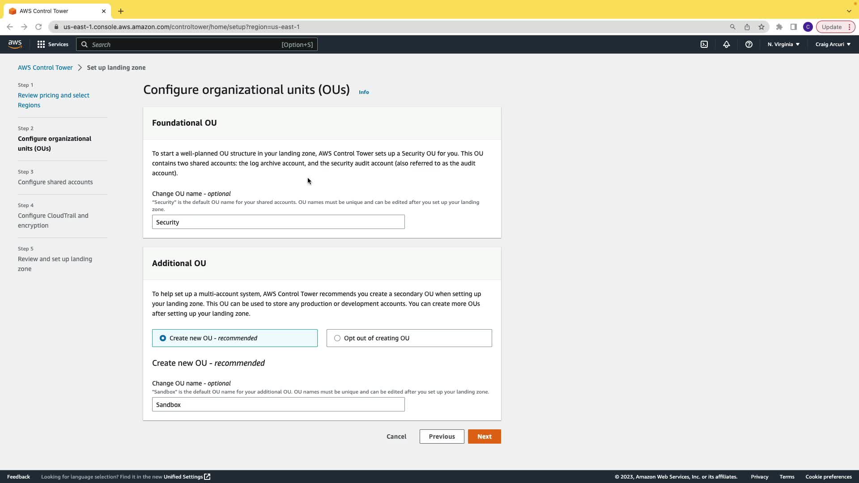Open AWS CloudShell icon
This screenshot has height=483, width=859.
(x=704, y=44)
